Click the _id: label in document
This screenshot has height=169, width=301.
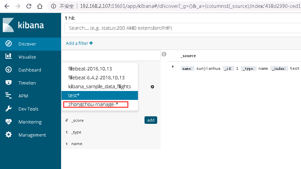[229, 68]
